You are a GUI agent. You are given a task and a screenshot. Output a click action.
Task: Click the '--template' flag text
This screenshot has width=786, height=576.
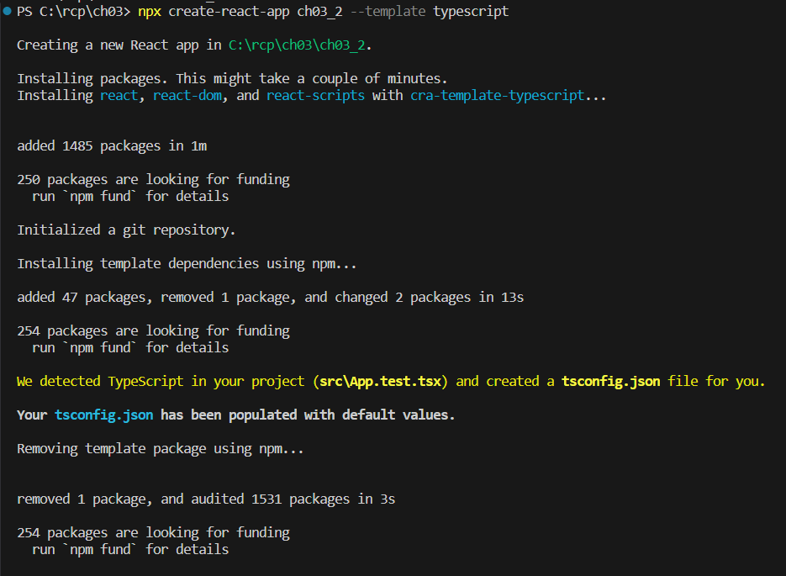(x=388, y=11)
